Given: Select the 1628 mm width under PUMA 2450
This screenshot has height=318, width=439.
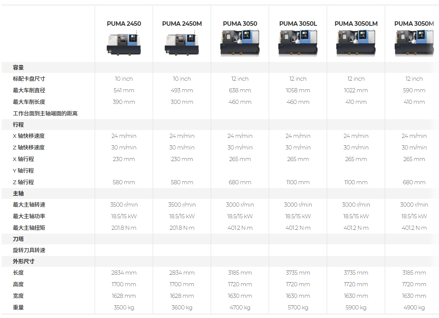Looking at the screenshot, I should point(124,296).
